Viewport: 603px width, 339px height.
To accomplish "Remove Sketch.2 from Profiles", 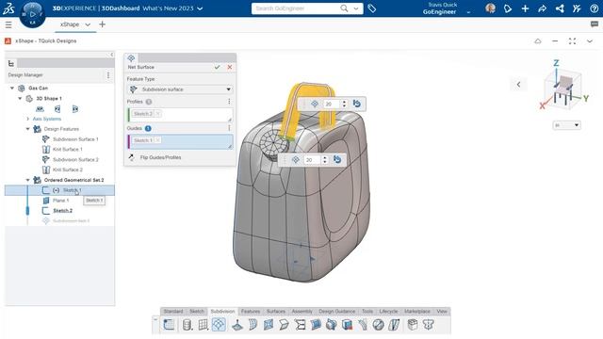I will [157, 114].
